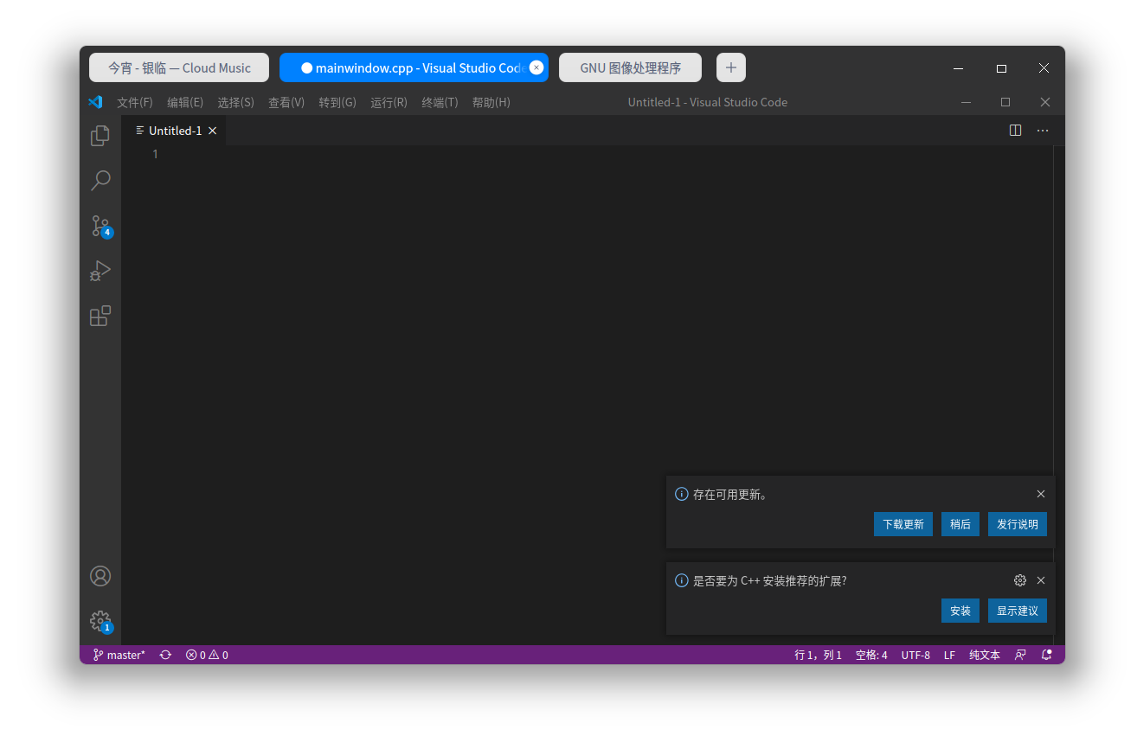The image size is (1137, 736).
Task: Select the Untitled-1 editor tab
Action: (174, 131)
